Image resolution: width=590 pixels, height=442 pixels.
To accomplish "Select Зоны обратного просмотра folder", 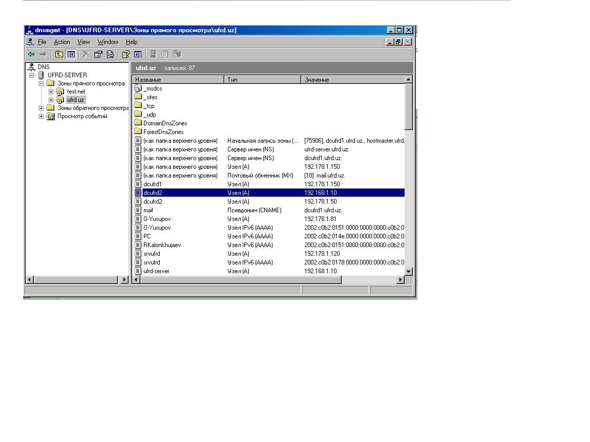I will click(x=93, y=108).
